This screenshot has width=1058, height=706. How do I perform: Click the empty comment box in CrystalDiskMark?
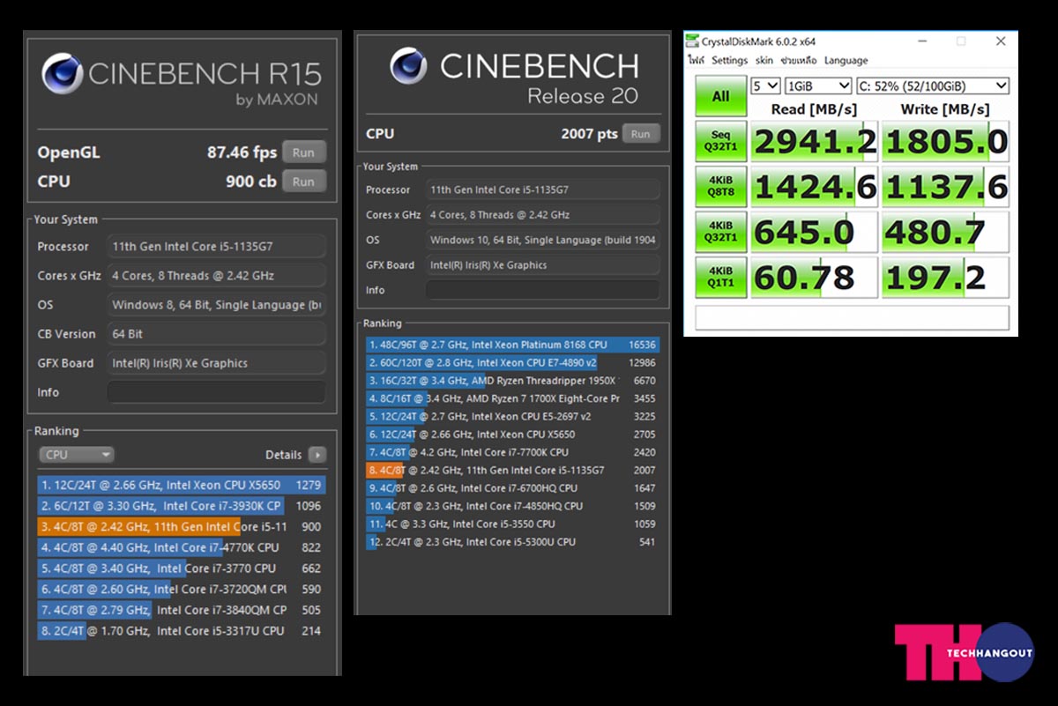point(853,317)
